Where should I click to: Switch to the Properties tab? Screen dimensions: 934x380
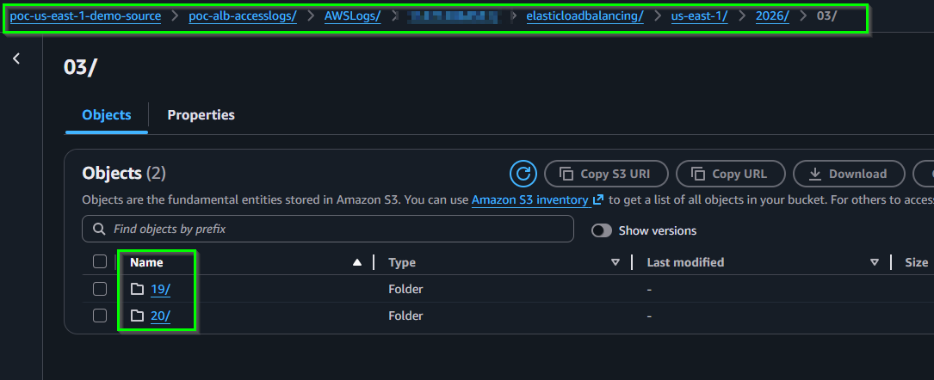pos(201,114)
